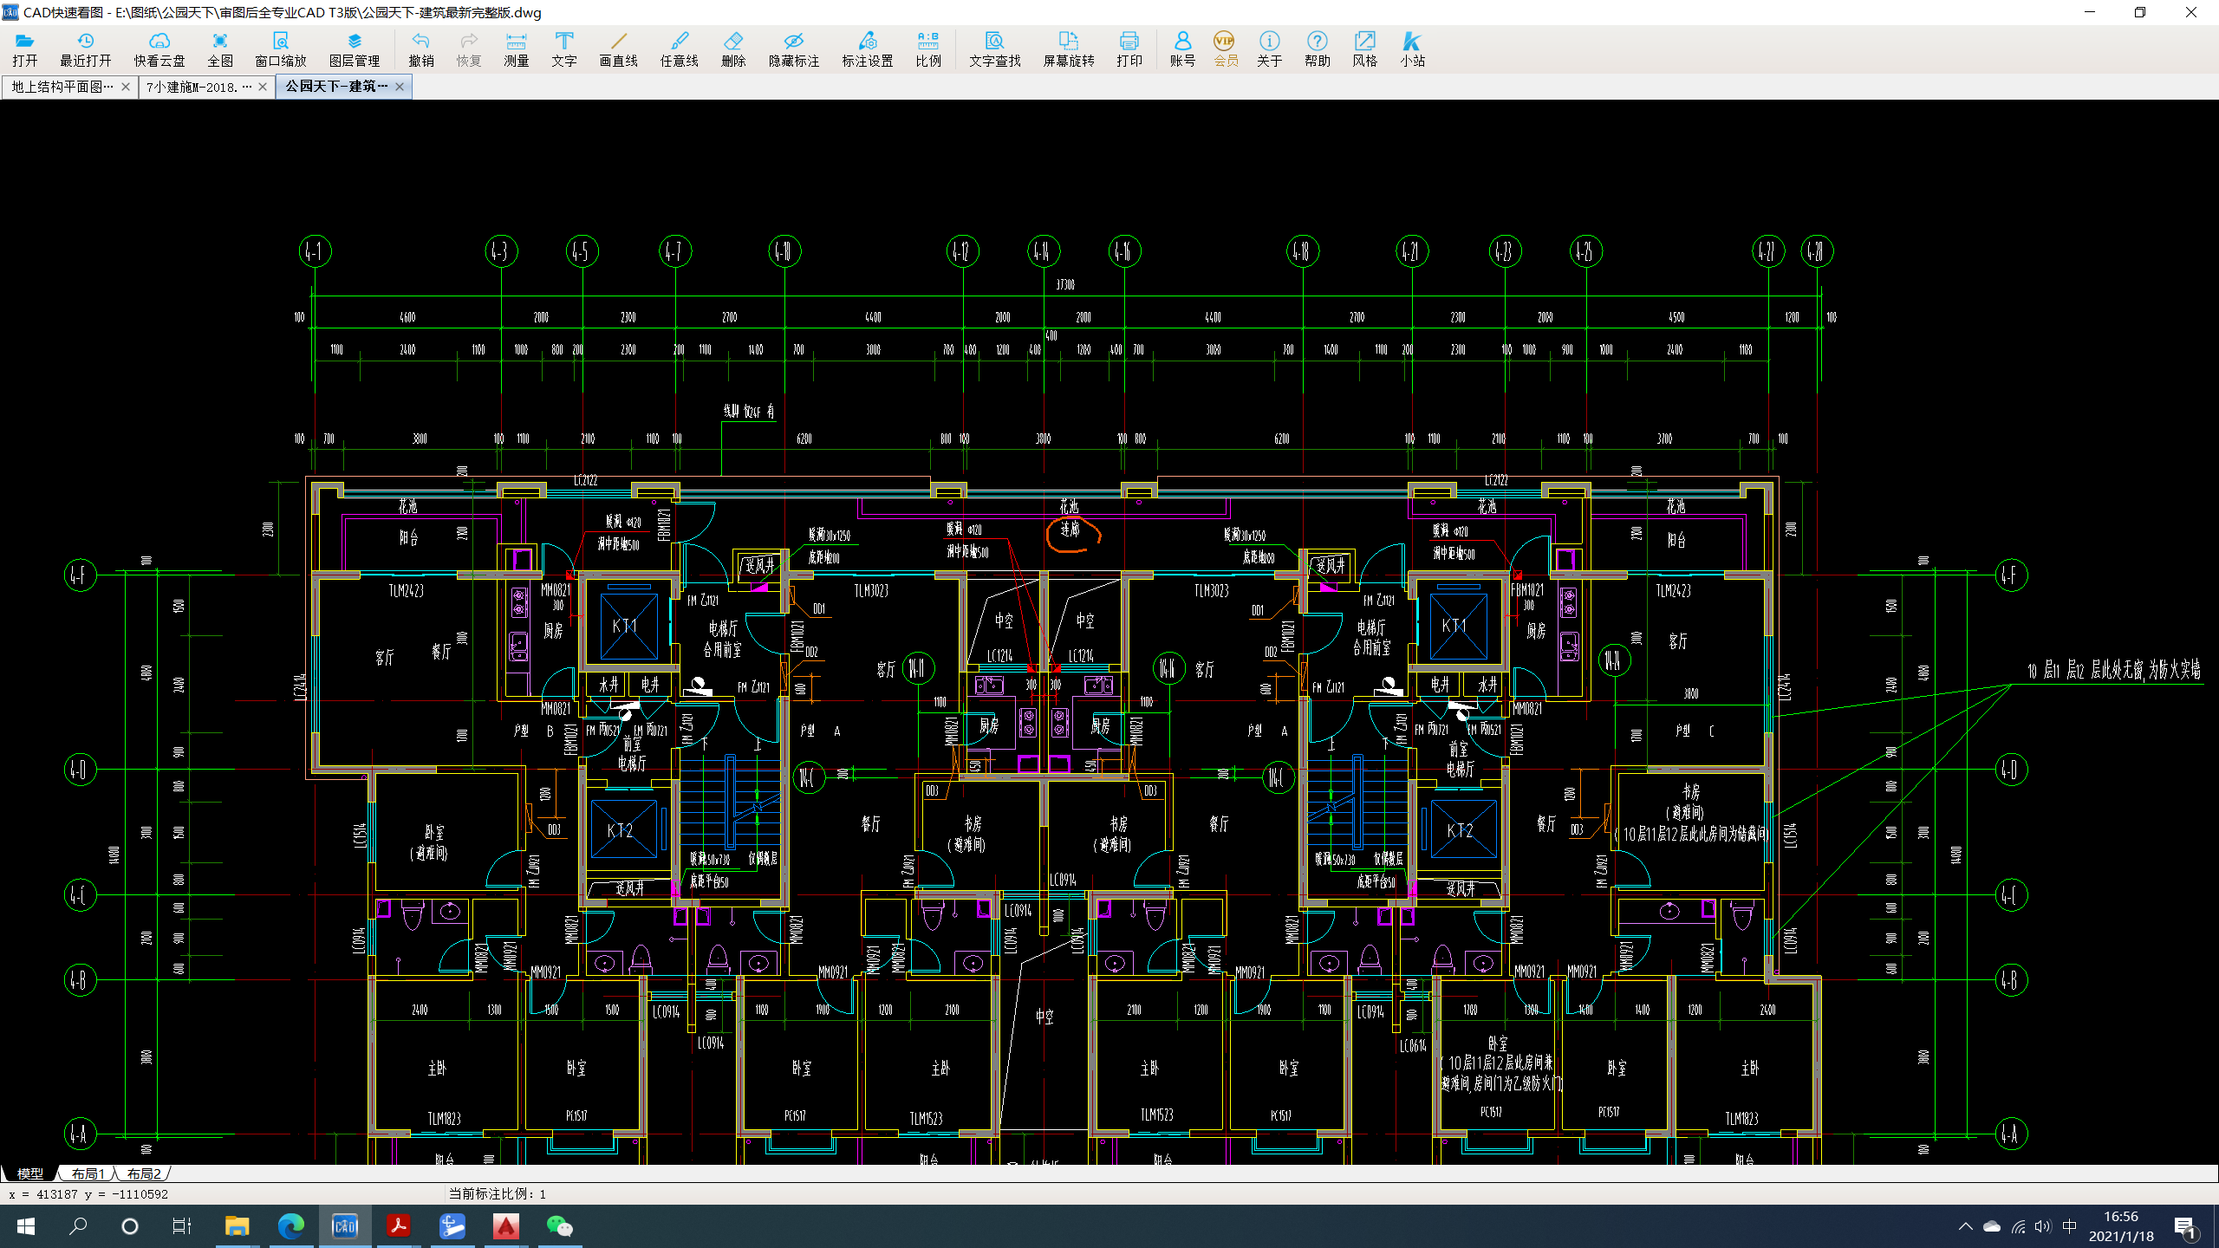Close the 7小建施M-2018 tab
Screen dimensions: 2219x1248
(x=263, y=87)
